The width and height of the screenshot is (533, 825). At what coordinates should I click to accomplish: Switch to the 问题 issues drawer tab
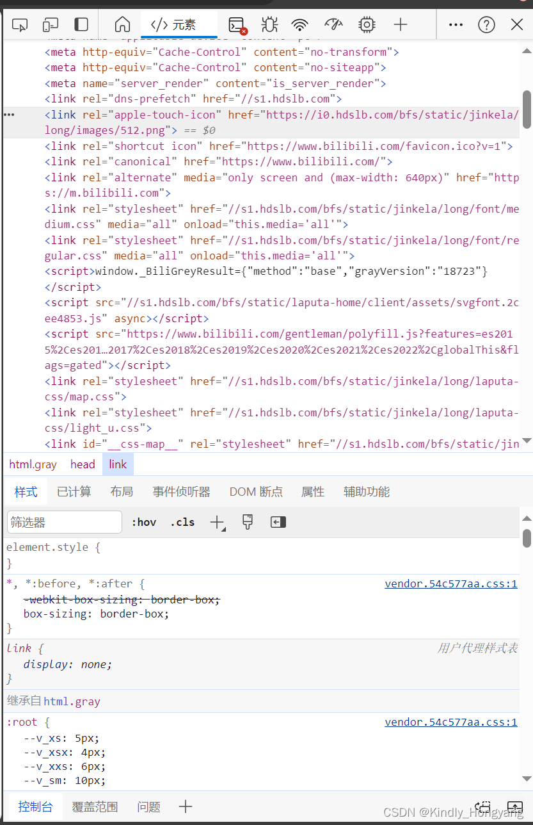[148, 806]
